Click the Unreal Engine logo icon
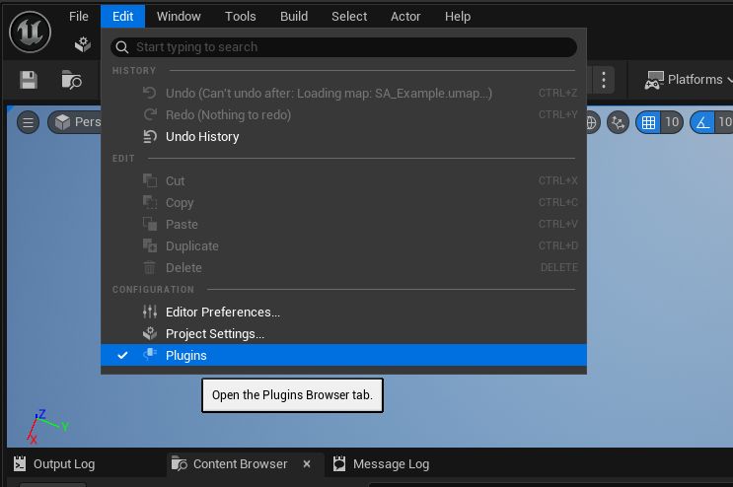Viewport: 733px width, 487px height. [x=30, y=30]
